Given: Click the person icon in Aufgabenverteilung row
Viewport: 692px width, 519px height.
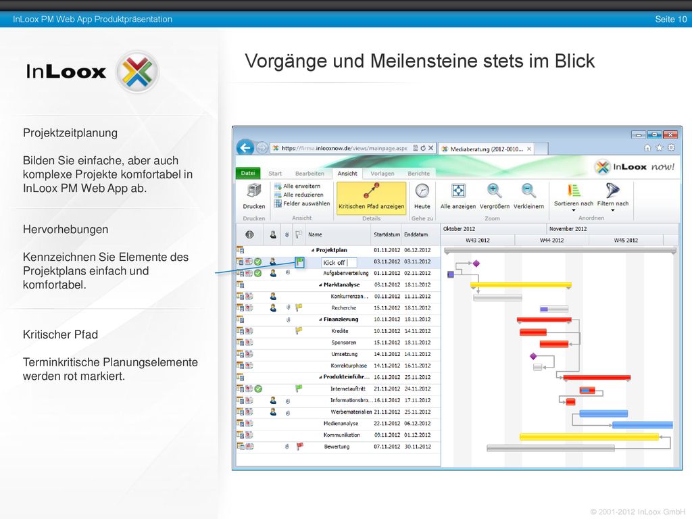Looking at the screenshot, I should tap(273, 273).
